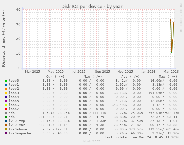Viewport: 184px width, 145px height.
Task: Click the y-axis value 10
Action: pos(18,53)
